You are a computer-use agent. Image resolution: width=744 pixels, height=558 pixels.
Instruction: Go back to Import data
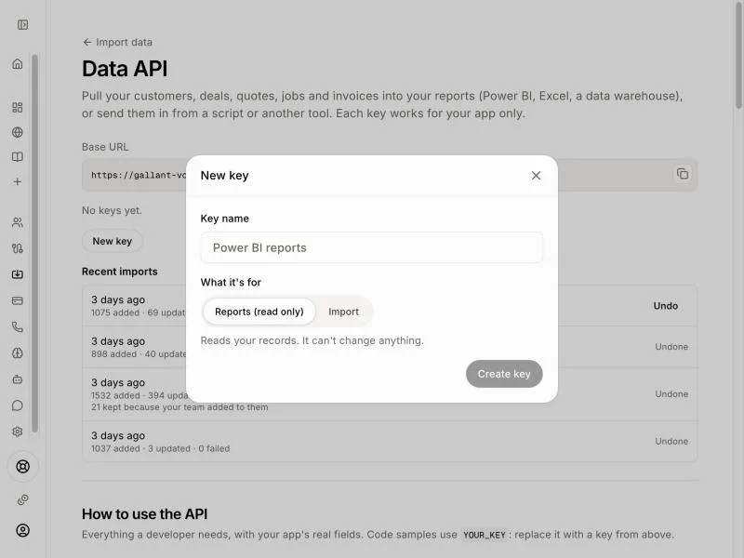tap(117, 42)
